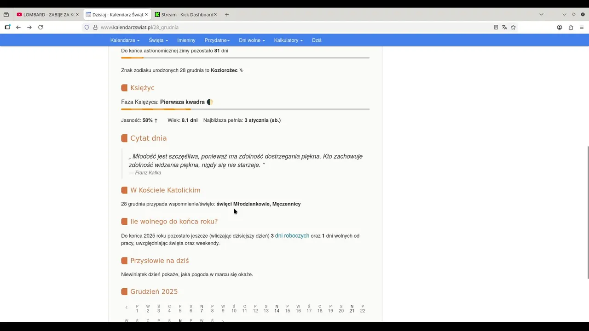
Task: Select day 1 in the December calendar
Action: 137,309
